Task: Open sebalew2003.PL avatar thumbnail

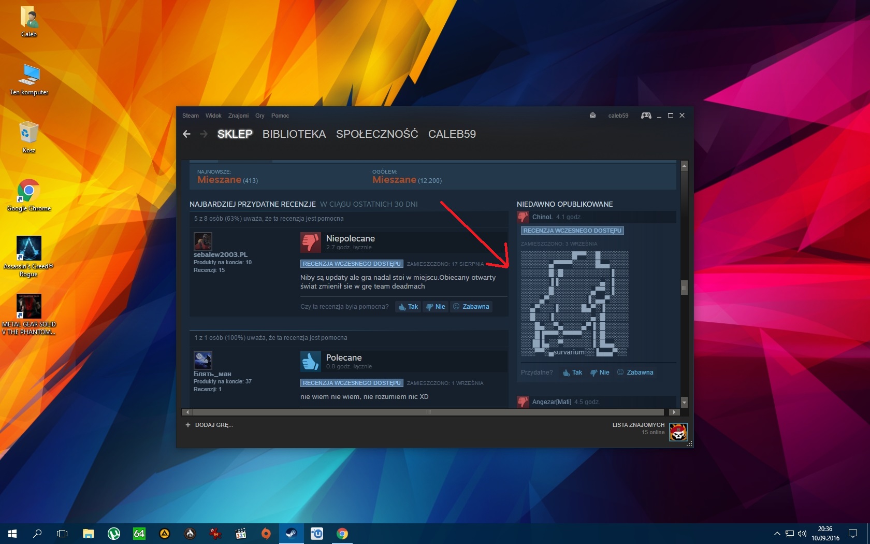Action: pos(203,241)
